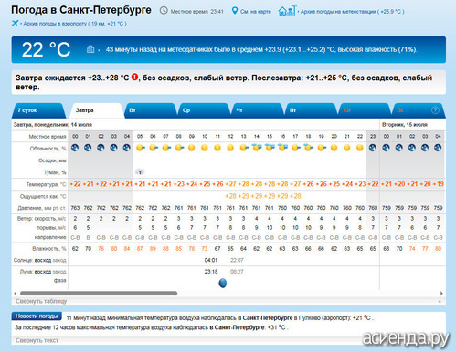Viewport: 456px width, 352px height.
Task: Click the right scroll arrow of table
Action: (441, 294)
